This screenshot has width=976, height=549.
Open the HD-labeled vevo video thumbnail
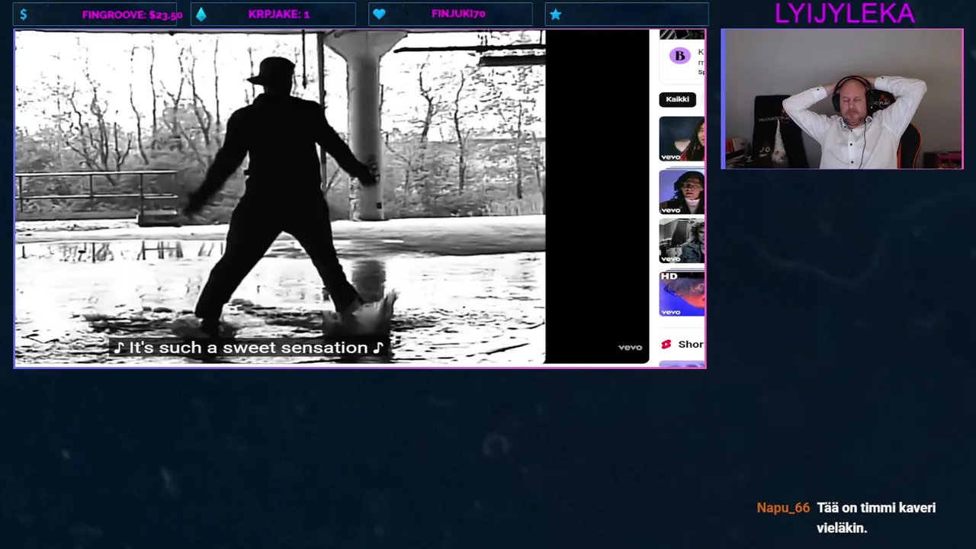click(682, 294)
